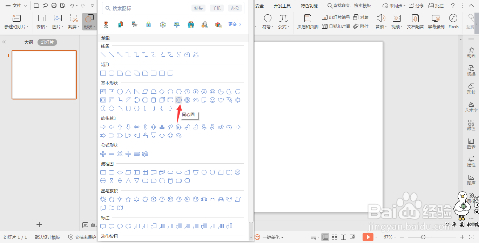Open the 特色功能 ribbon tab
The height and width of the screenshot is (243, 479).
pos(309,6)
